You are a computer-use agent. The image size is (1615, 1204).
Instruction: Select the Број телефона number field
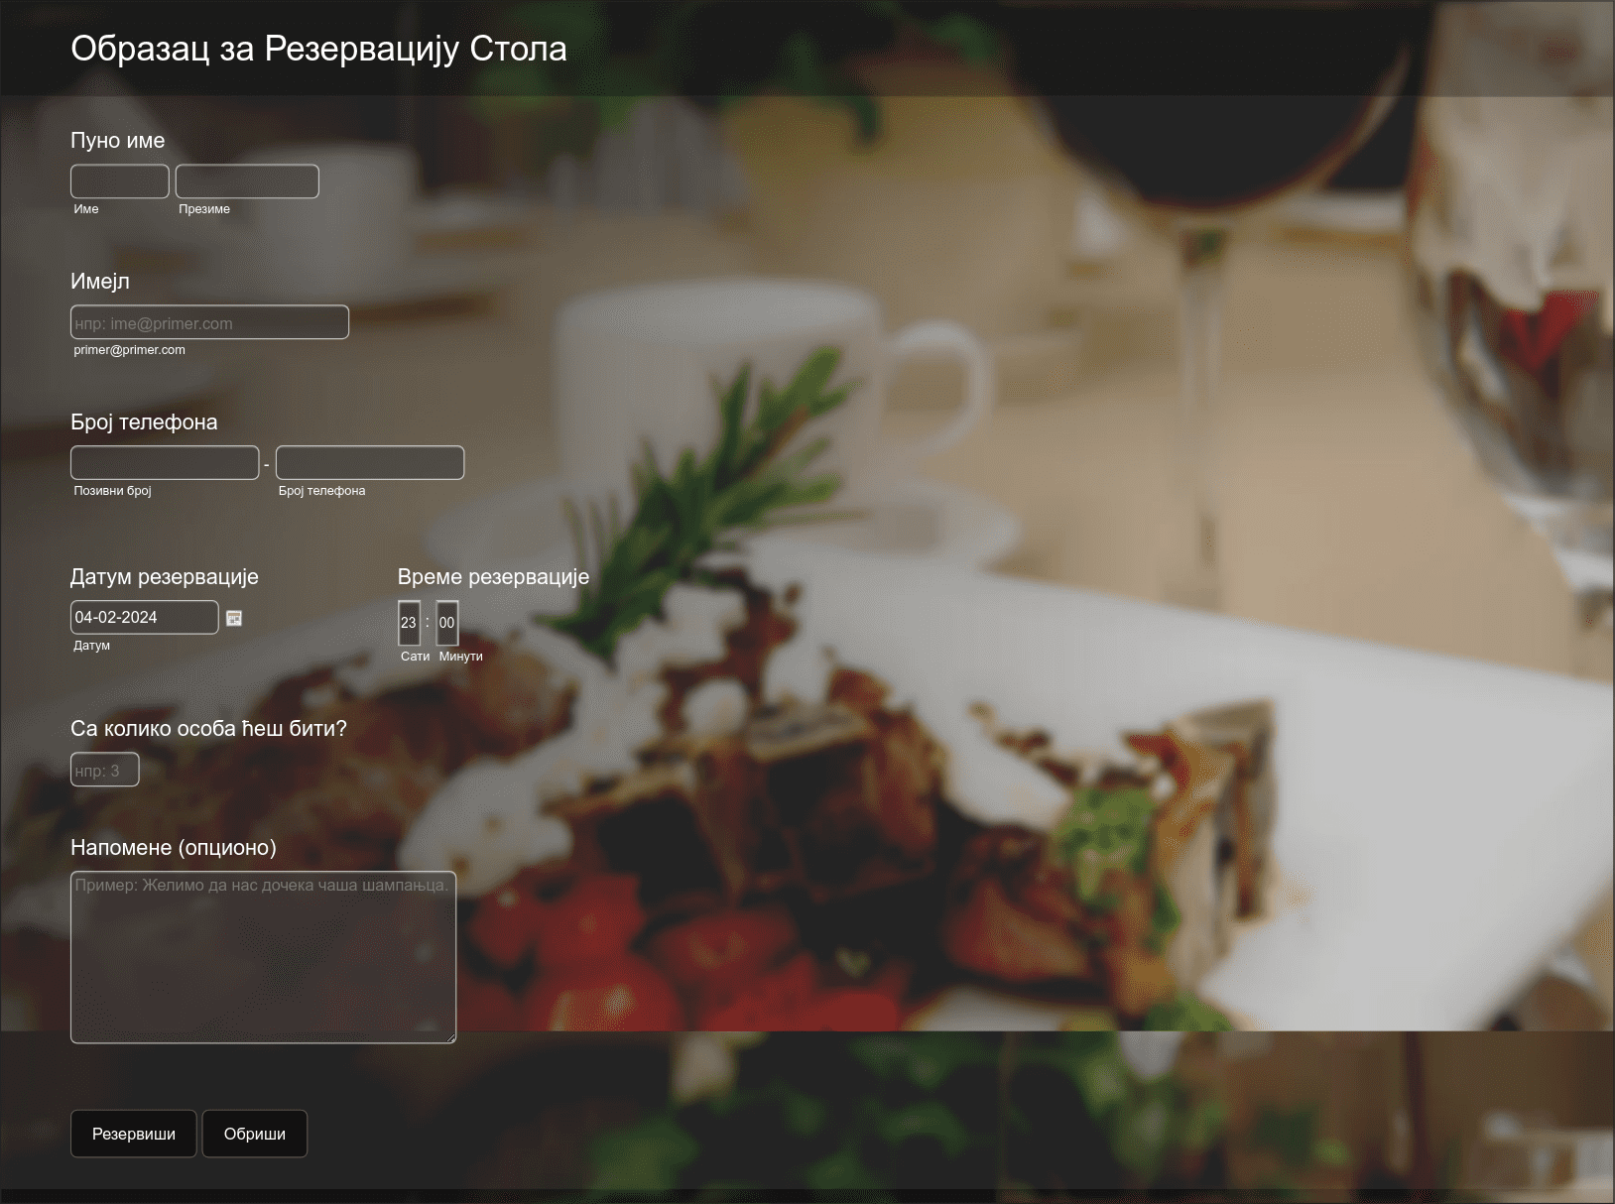370,463
